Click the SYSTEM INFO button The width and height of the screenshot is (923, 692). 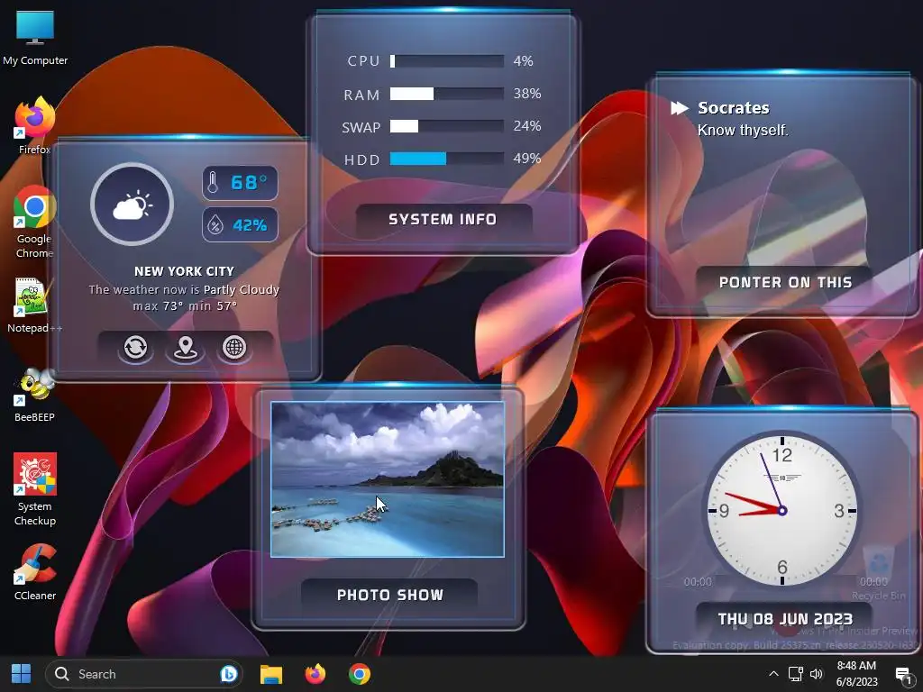pos(443,220)
